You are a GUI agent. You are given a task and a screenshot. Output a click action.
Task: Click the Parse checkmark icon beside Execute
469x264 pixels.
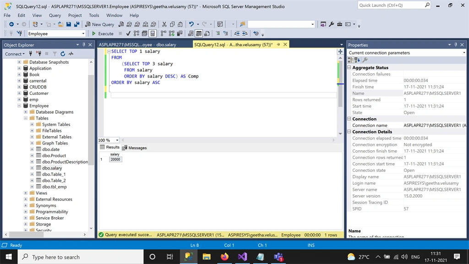[x=128, y=33]
